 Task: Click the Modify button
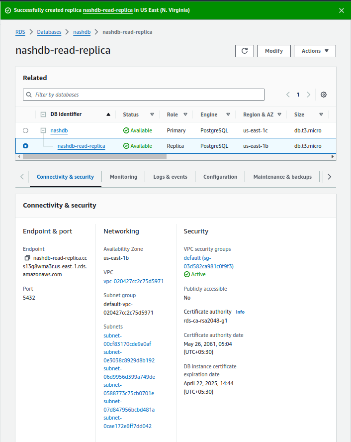[273, 51]
